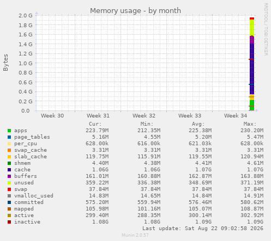This screenshot has height=241, width=271.
Task: Click the '1.0 G' y-axis tick label
Action: pos(26,63)
